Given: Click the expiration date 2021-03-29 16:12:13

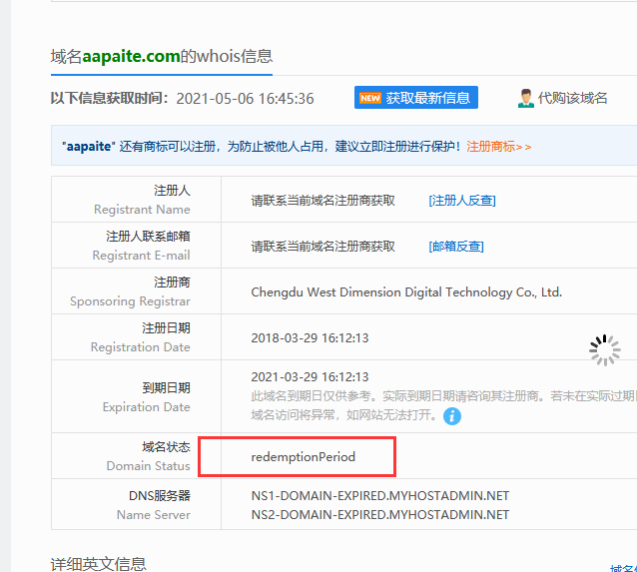Looking at the screenshot, I should click(310, 377).
